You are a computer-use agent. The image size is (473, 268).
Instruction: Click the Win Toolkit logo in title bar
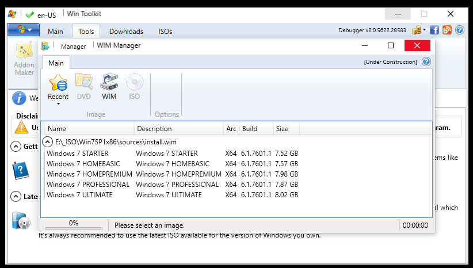(12, 14)
